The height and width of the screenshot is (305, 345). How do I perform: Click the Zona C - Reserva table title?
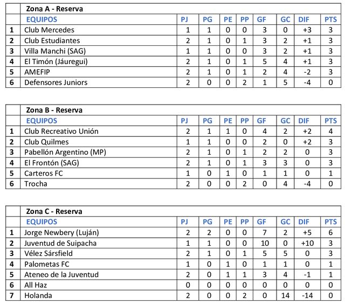54,211
